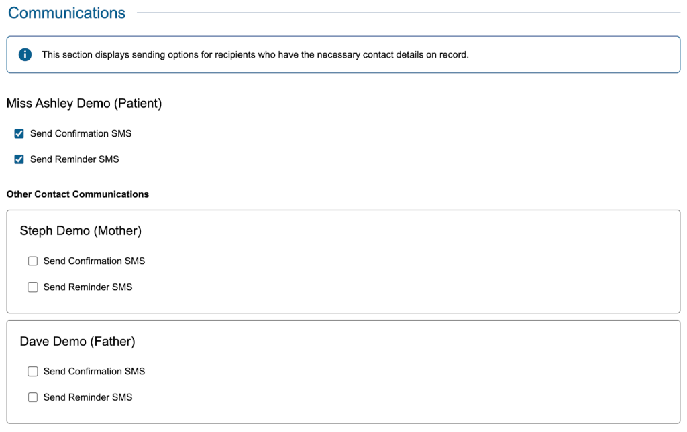The image size is (687, 432).
Task: Click the patient's Send Reminder SMS label text
Action: click(74, 159)
